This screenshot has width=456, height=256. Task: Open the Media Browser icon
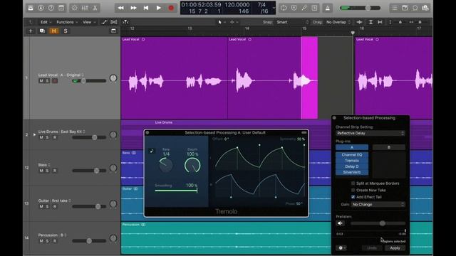pyautogui.click(x=425, y=8)
